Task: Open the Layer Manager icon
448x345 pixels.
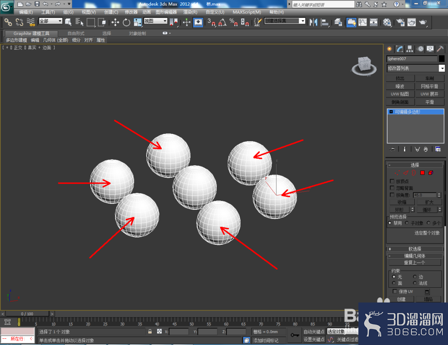Action: (x=338, y=22)
